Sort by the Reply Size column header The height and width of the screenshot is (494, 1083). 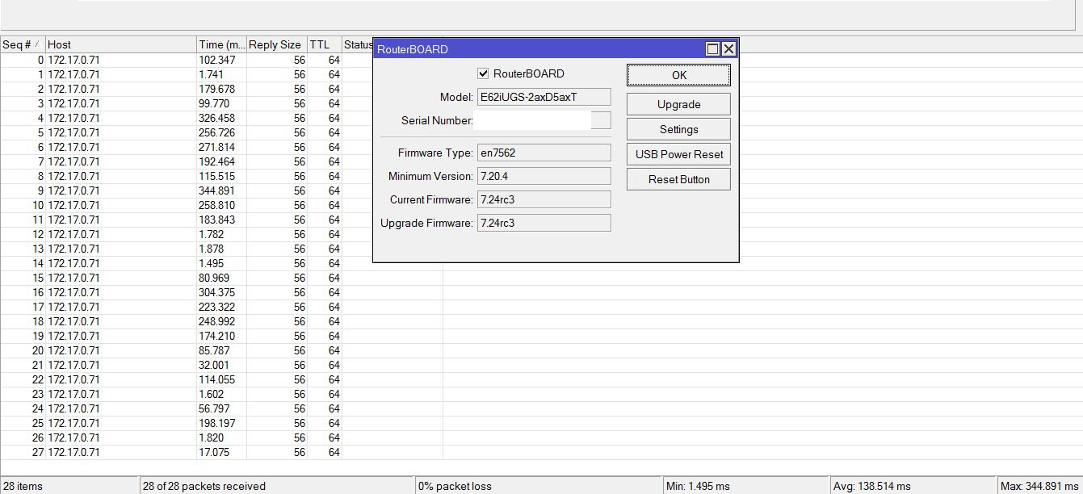click(x=276, y=44)
